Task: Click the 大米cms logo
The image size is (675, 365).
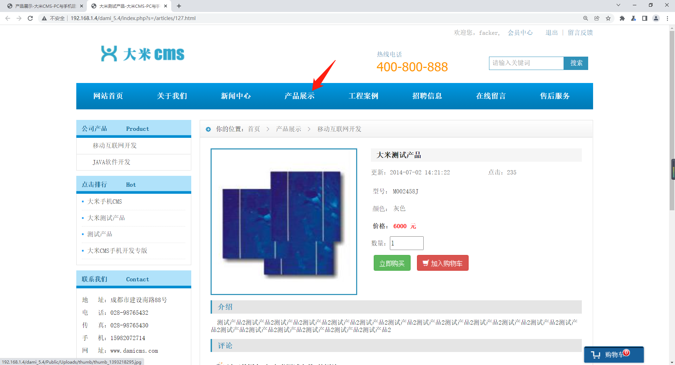Action: pos(142,53)
